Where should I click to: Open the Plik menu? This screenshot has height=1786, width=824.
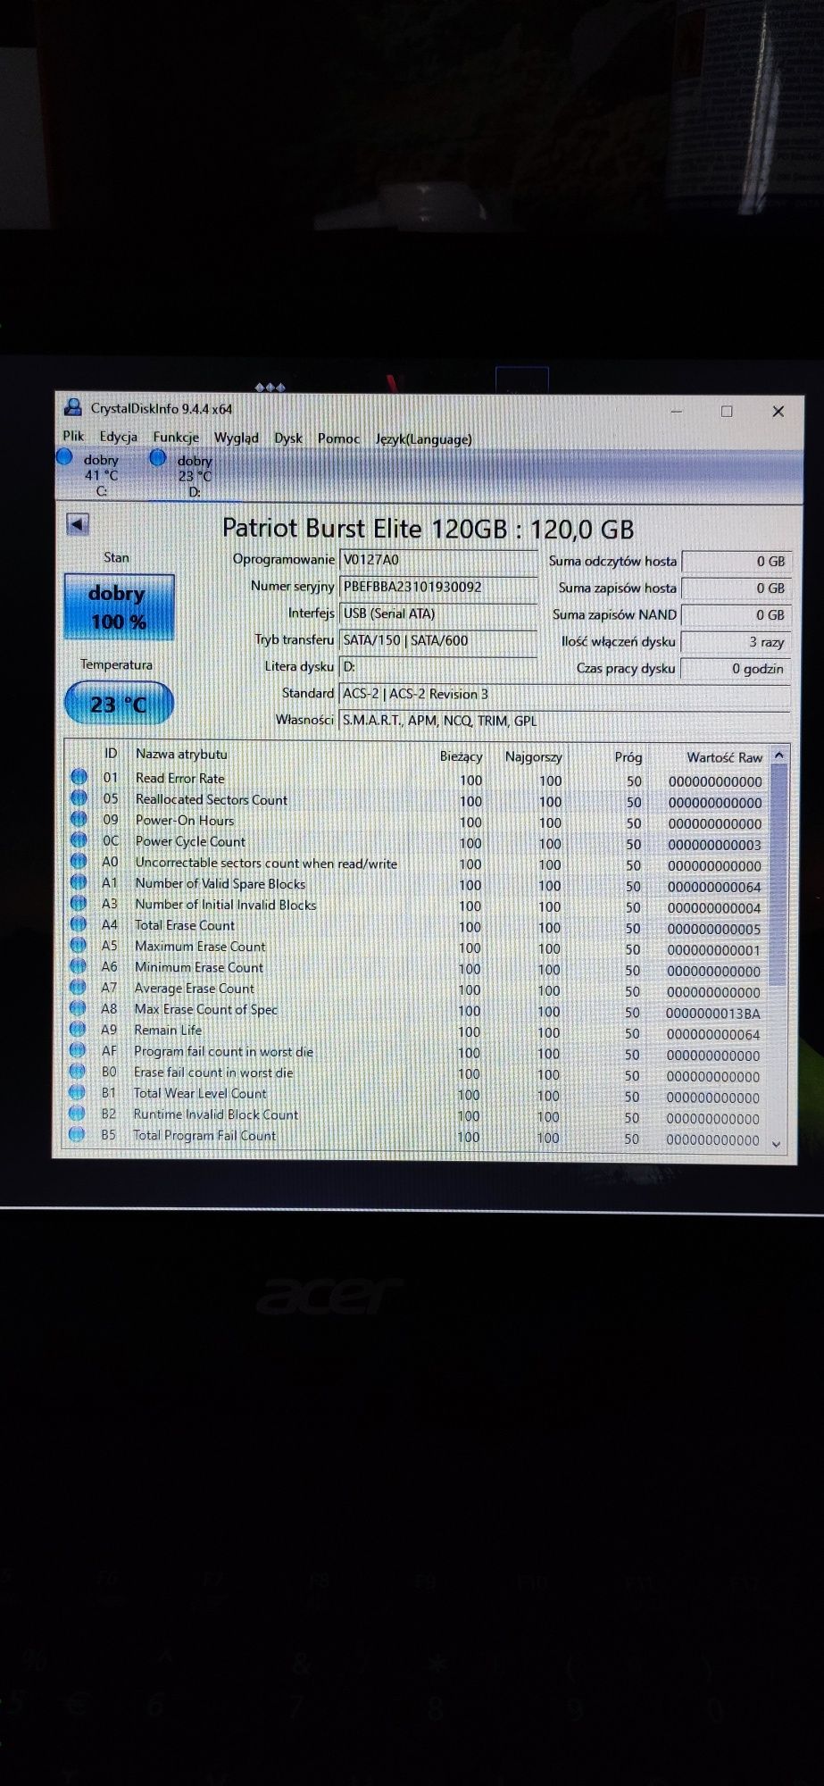pyautogui.click(x=73, y=436)
